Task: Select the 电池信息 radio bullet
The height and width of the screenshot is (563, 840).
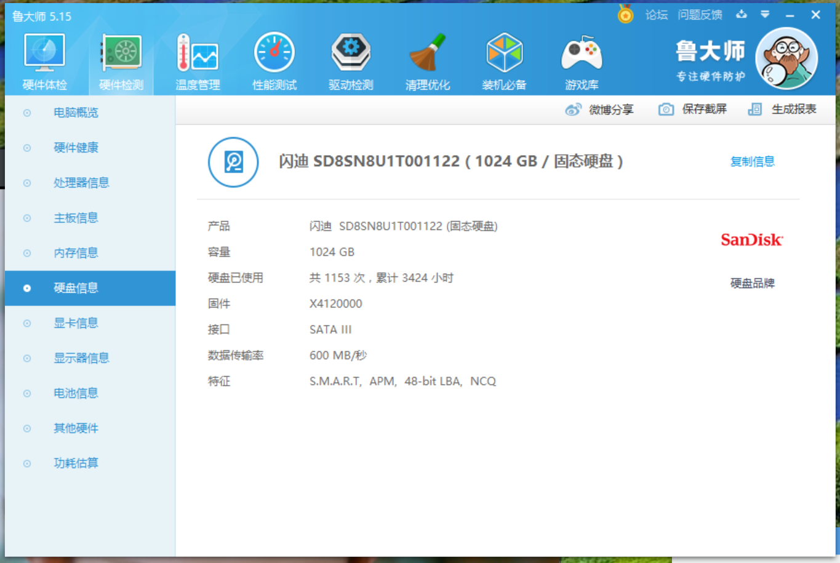Action: [27, 393]
